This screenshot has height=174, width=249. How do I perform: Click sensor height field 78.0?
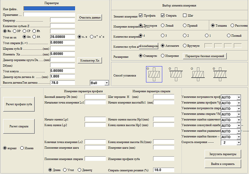point(62,83)
